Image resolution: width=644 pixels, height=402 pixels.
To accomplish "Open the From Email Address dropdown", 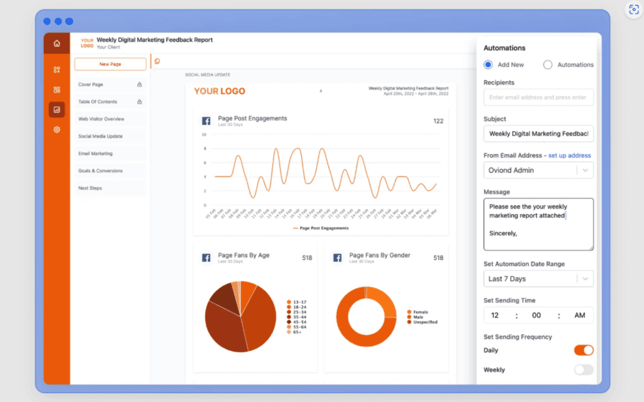I will [538, 170].
